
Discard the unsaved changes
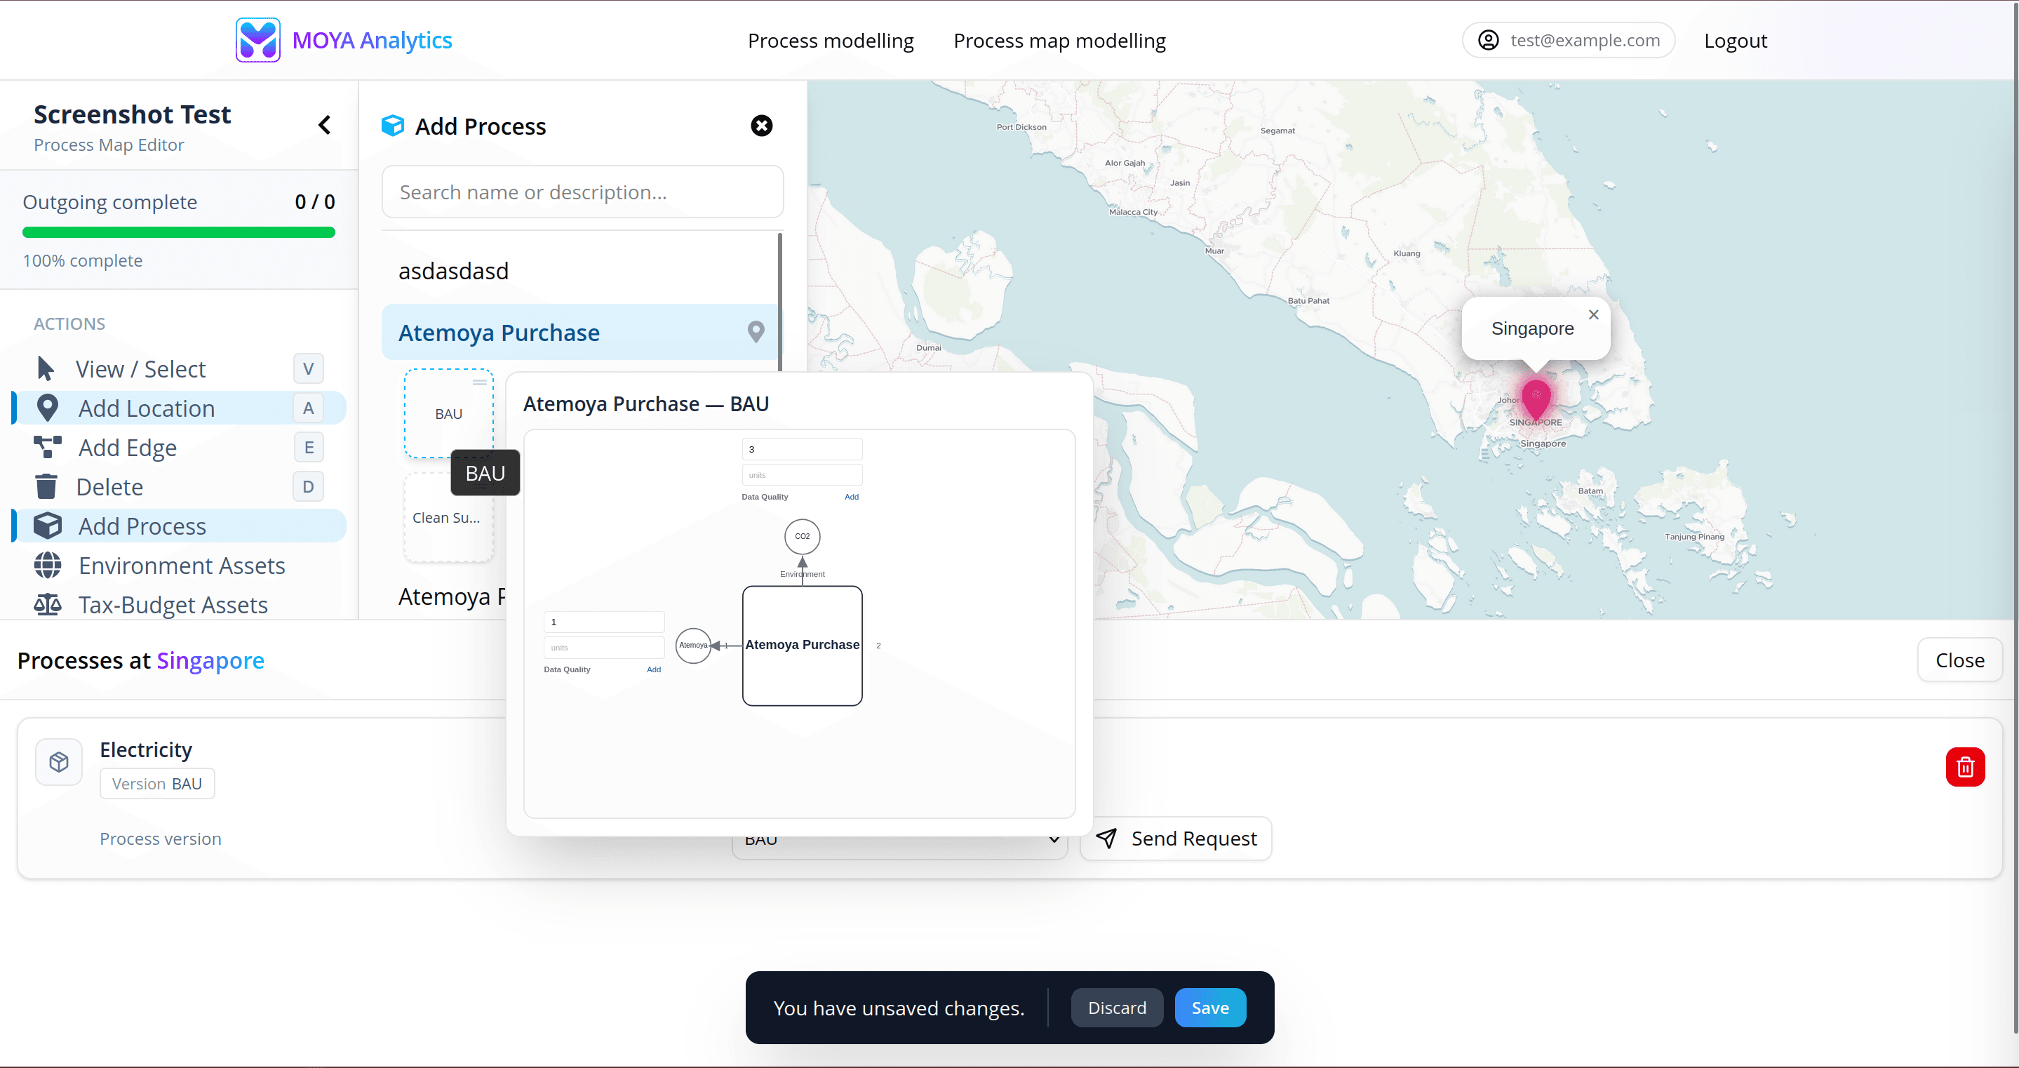click(1117, 1007)
